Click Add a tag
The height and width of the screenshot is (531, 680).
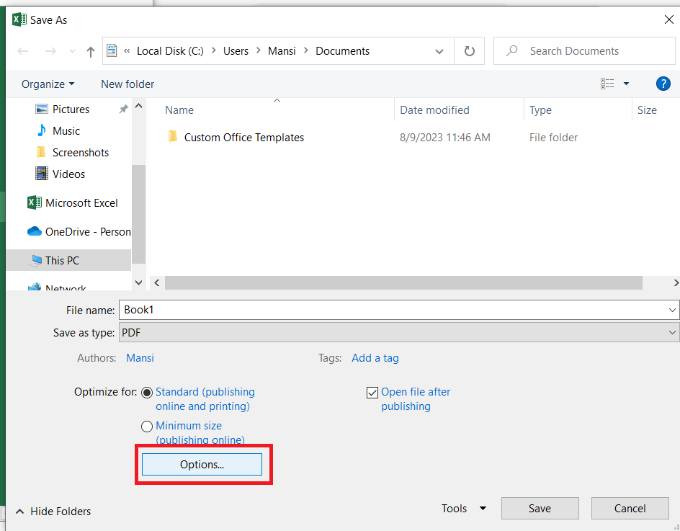[x=375, y=358]
